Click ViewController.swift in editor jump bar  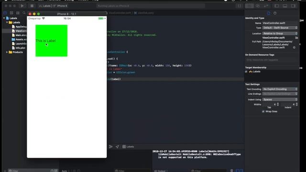(x=120, y=13)
